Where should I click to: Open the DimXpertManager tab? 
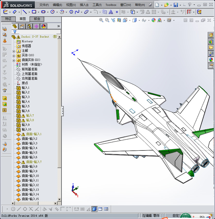click(x=36, y=26)
